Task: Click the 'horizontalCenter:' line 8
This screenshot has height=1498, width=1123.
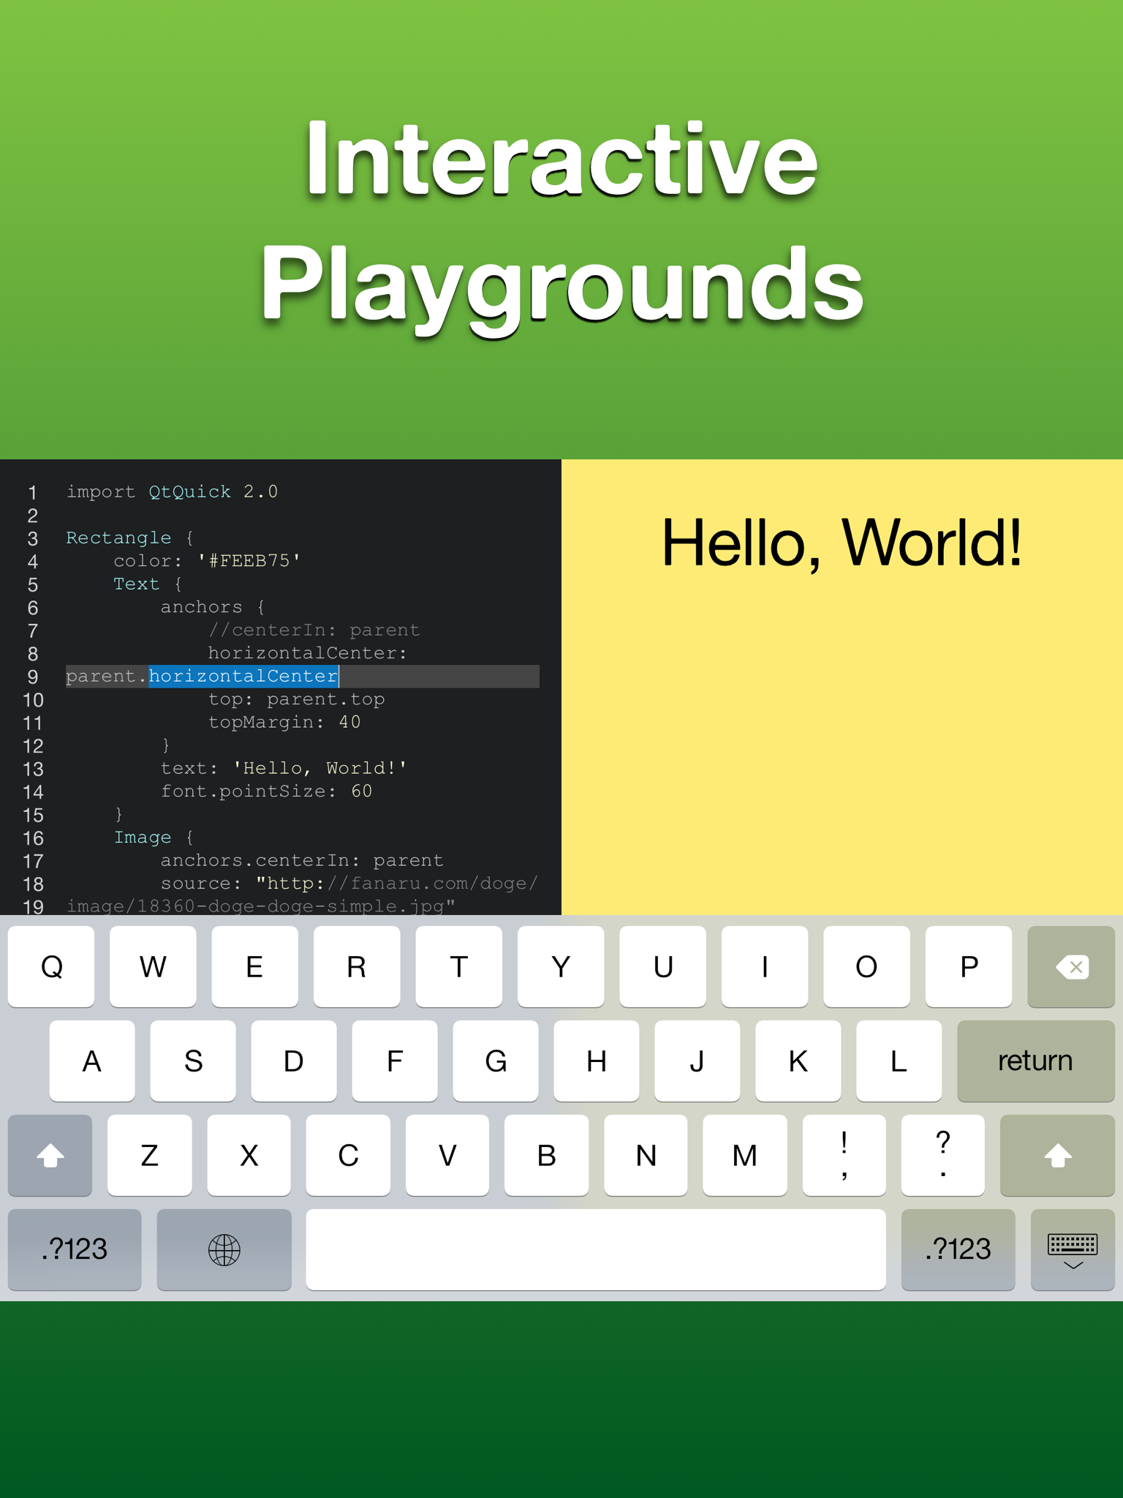Action: pos(308,653)
